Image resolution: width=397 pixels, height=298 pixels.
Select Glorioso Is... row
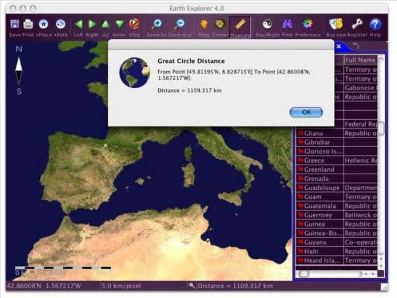pyautogui.click(x=320, y=152)
